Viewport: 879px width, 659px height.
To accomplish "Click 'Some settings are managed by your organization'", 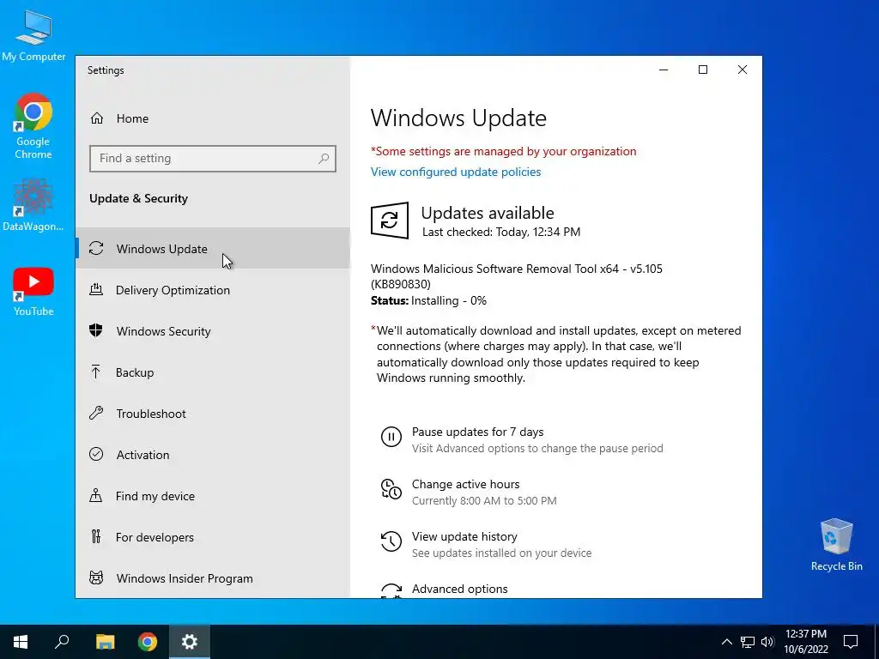I will coord(503,151).
